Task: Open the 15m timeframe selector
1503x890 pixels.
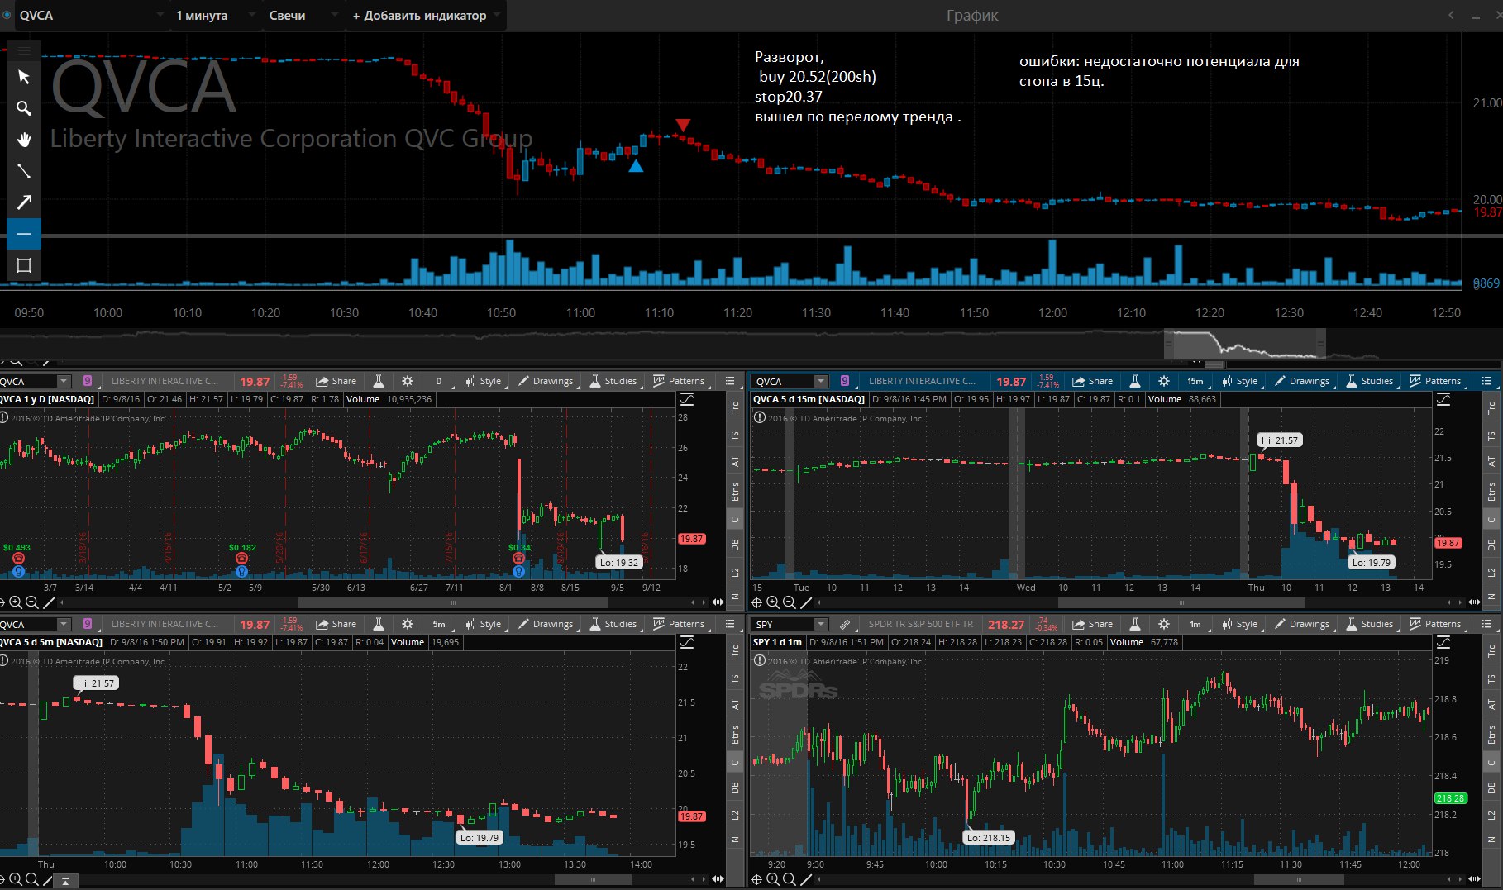Action: point(1195,381)
